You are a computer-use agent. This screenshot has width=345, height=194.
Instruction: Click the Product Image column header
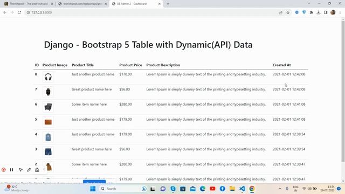tap(55, 65)
